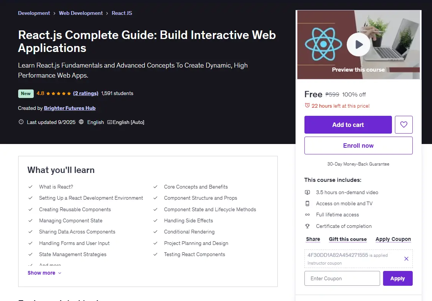Click the star rating icons
This screenshot has width=432, height=301.
(x=59, y=94)
